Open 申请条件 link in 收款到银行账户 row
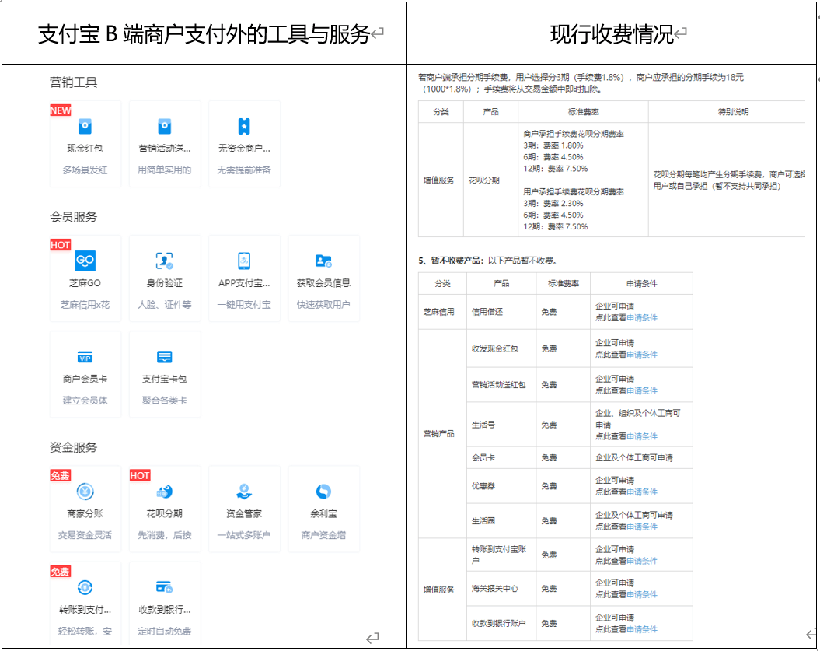The width and height of the screenshot is (820, 651). pyautogui.click(x=642, y=629)
